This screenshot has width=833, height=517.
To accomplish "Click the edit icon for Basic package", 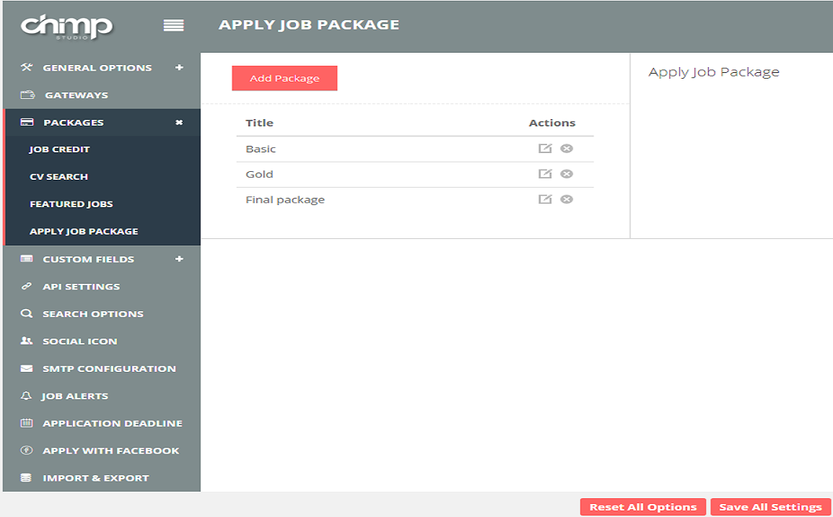I will click(545, 149).
